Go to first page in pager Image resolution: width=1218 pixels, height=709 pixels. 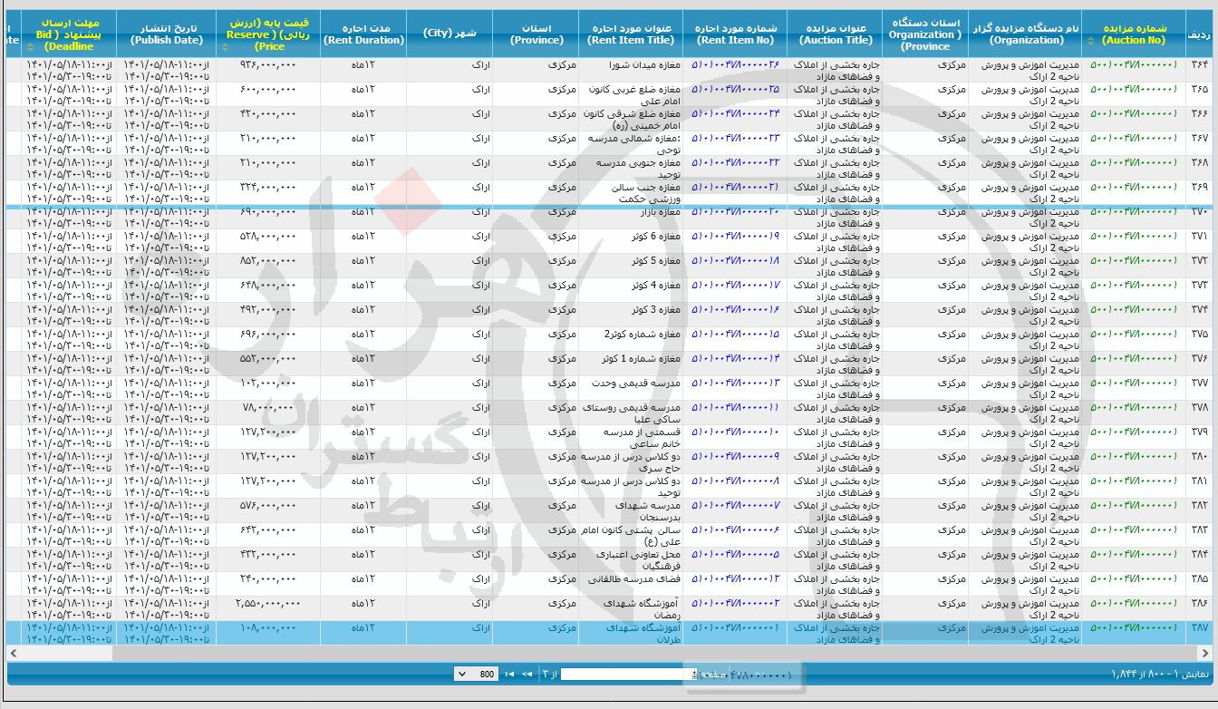pyautogui.click(x=507, y=674)
